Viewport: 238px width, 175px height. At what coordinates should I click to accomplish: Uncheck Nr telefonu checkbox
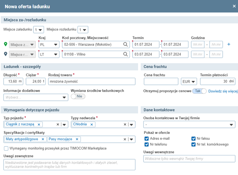click(146, 144)
